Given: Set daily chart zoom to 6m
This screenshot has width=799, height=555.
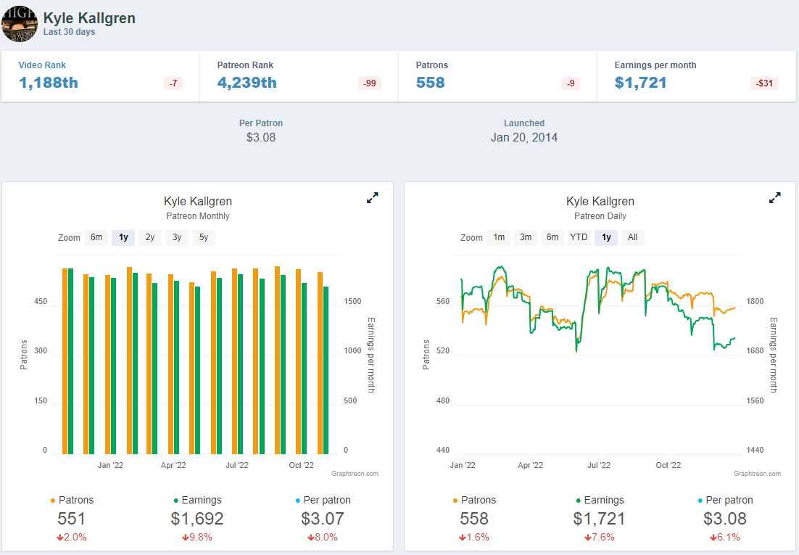Looking at the screenshot, I should click(x=552, y=237).
